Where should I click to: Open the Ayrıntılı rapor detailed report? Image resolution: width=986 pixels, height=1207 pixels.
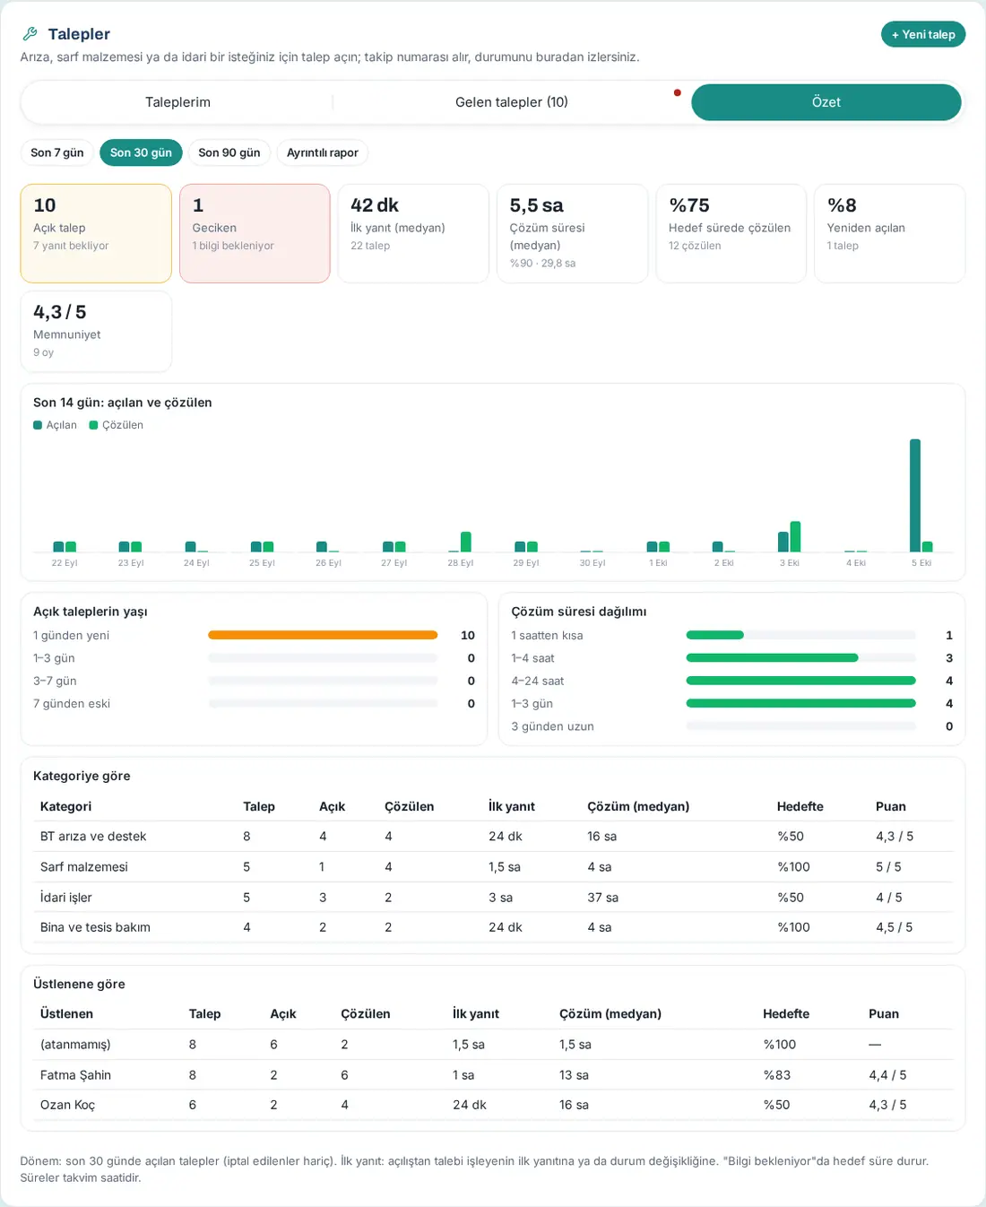[x=323, y=152]
